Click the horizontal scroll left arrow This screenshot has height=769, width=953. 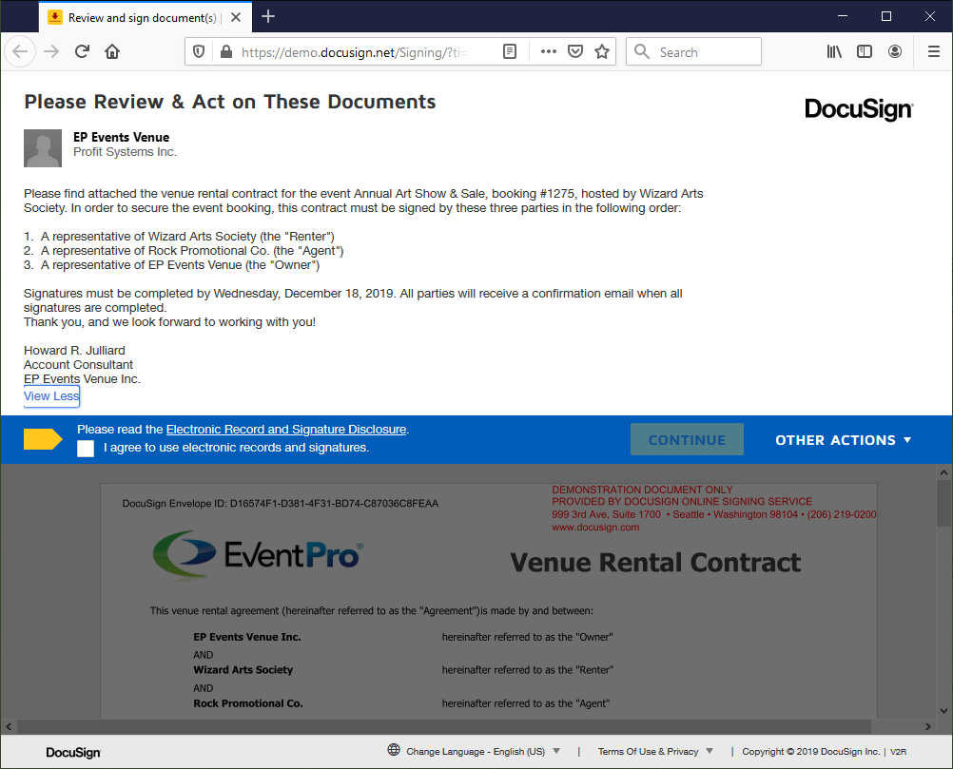9,726
